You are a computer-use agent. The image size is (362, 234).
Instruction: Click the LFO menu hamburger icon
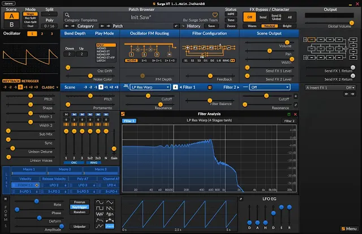tap(6, 199)
